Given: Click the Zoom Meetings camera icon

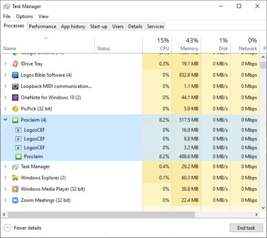Looking at the screenshot, I should [x=15, y=200].
